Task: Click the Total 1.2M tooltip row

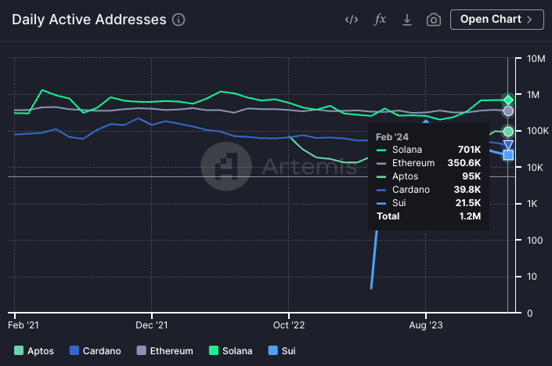Action: pyautogui.click(x=428, y=216)
